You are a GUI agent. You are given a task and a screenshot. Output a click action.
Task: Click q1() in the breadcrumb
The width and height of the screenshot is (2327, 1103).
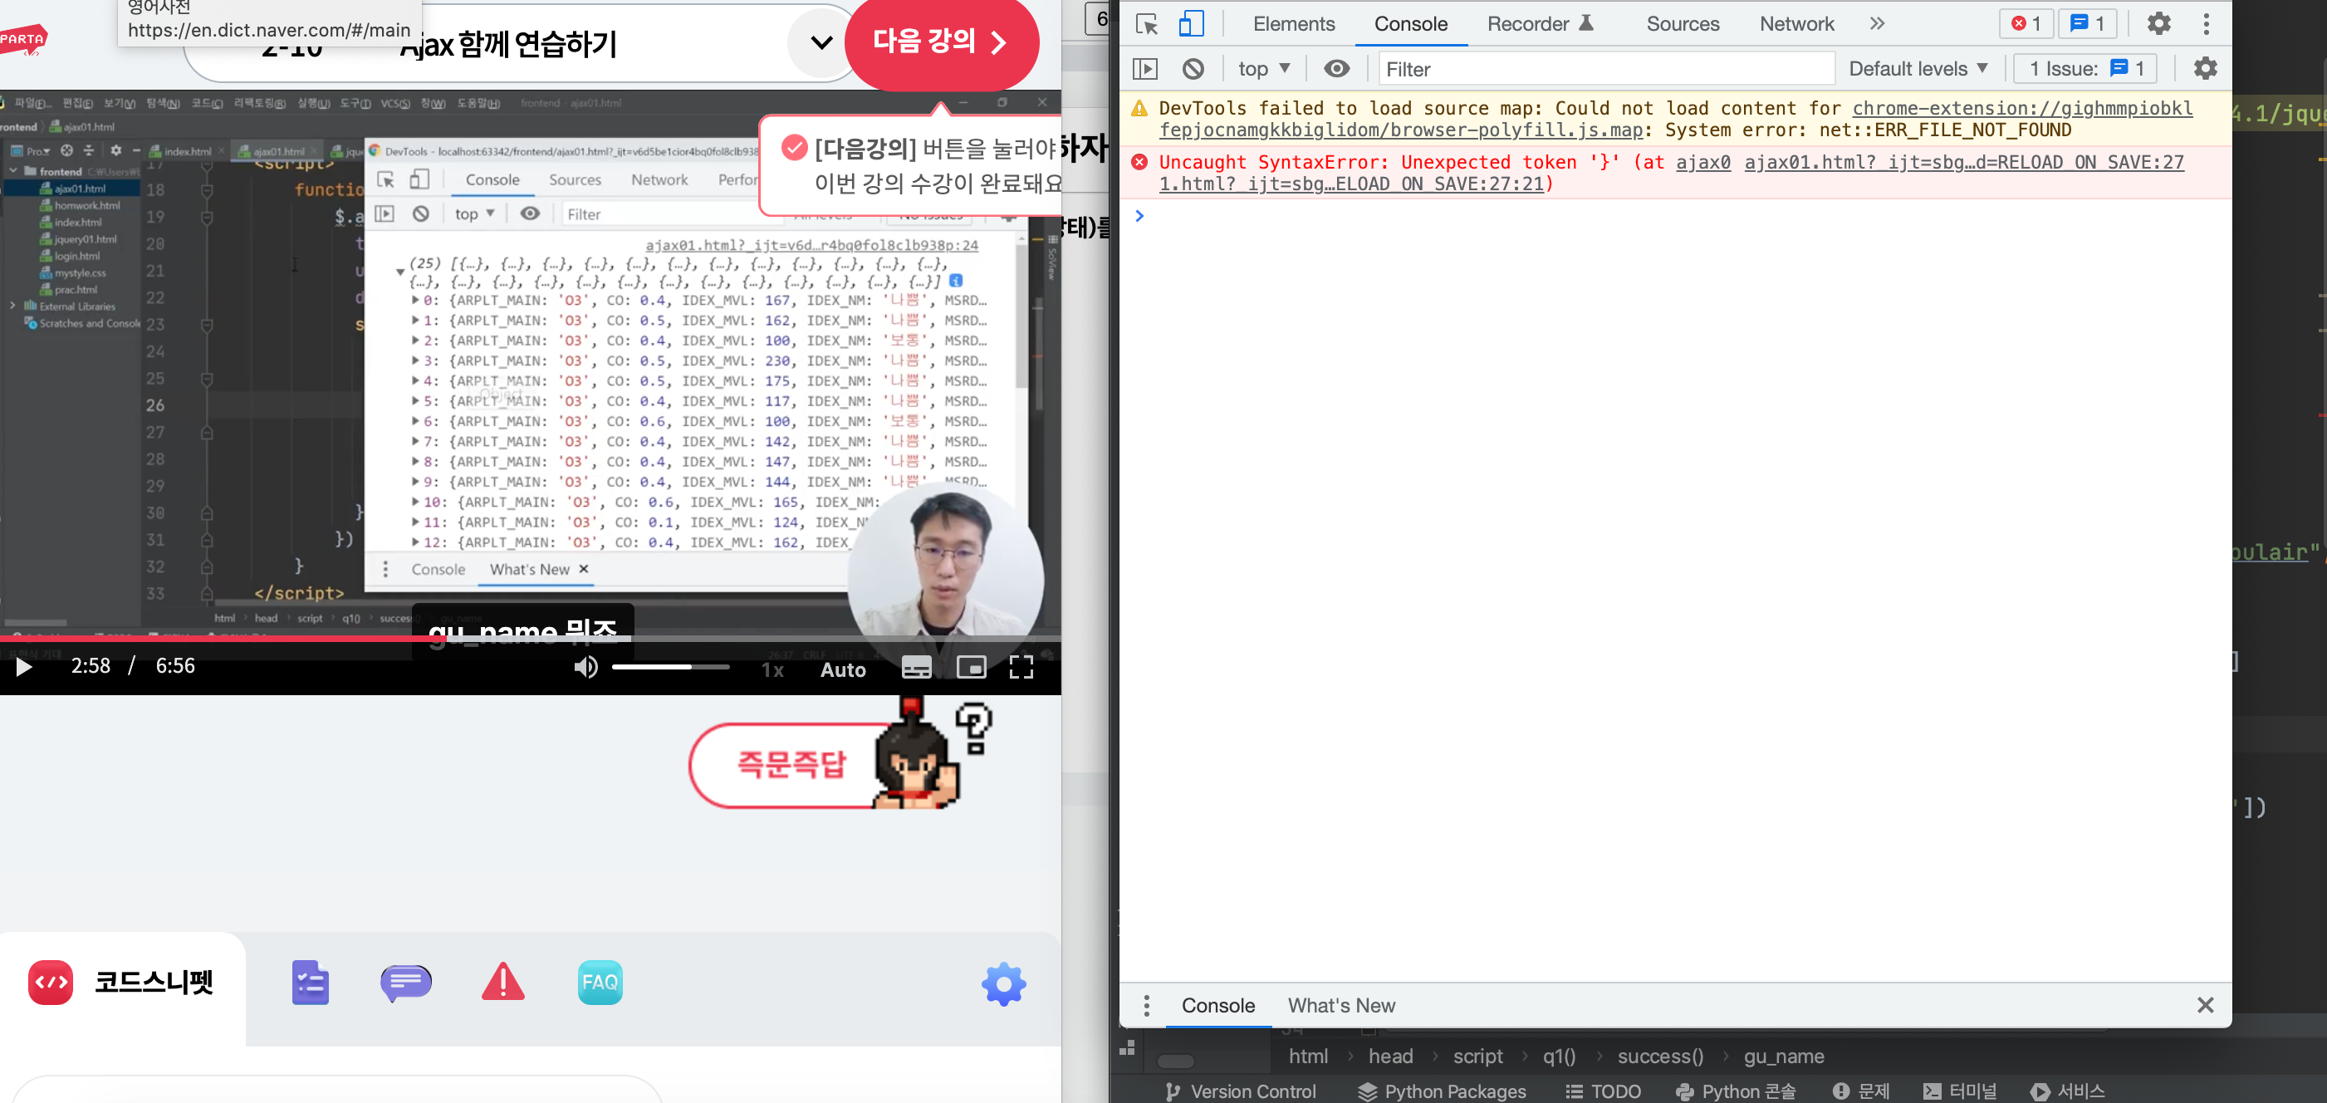click(1559, 1056)
